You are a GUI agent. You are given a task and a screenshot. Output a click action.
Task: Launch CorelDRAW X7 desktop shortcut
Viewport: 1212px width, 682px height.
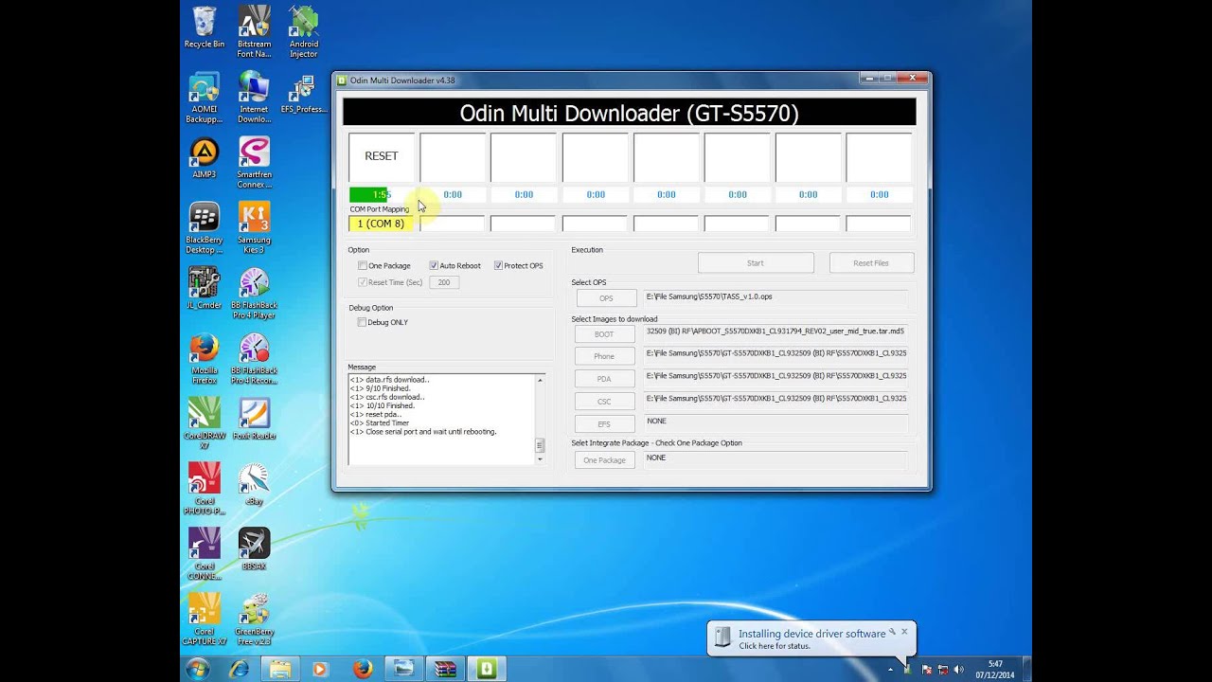[x=205, y=423]
